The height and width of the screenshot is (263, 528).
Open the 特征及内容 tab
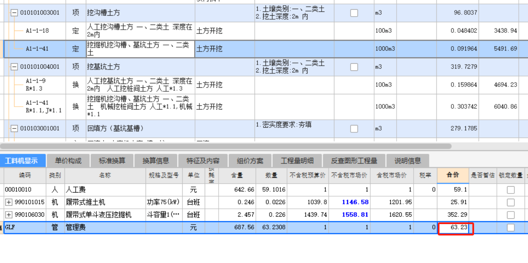pyautogui.click(x=203, y=160)
